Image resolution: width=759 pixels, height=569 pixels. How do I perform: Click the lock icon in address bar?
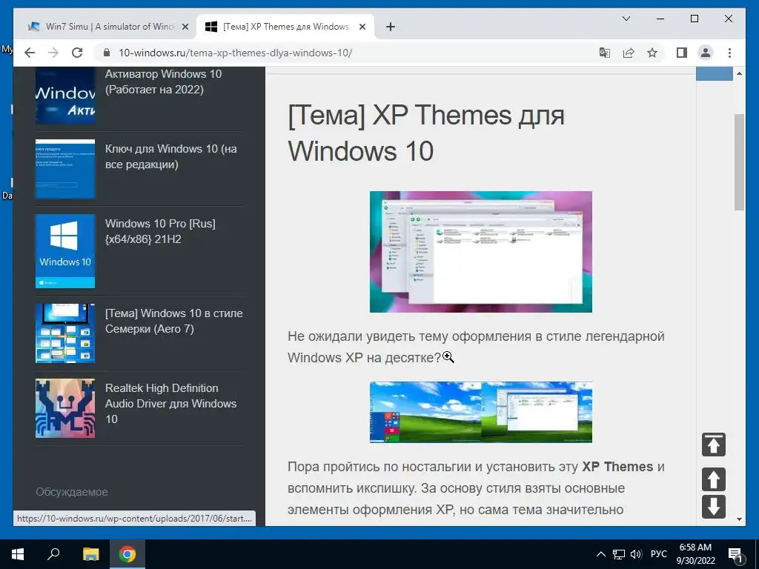point(107,53)
